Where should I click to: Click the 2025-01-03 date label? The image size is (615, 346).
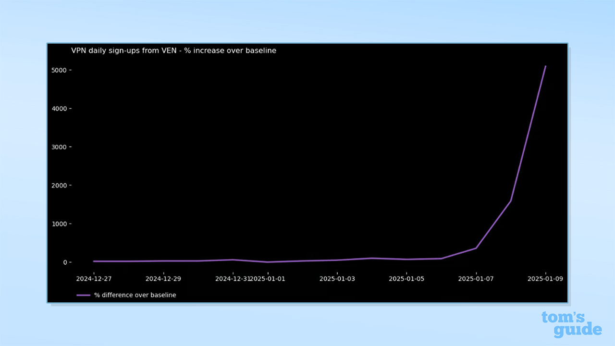337,279
